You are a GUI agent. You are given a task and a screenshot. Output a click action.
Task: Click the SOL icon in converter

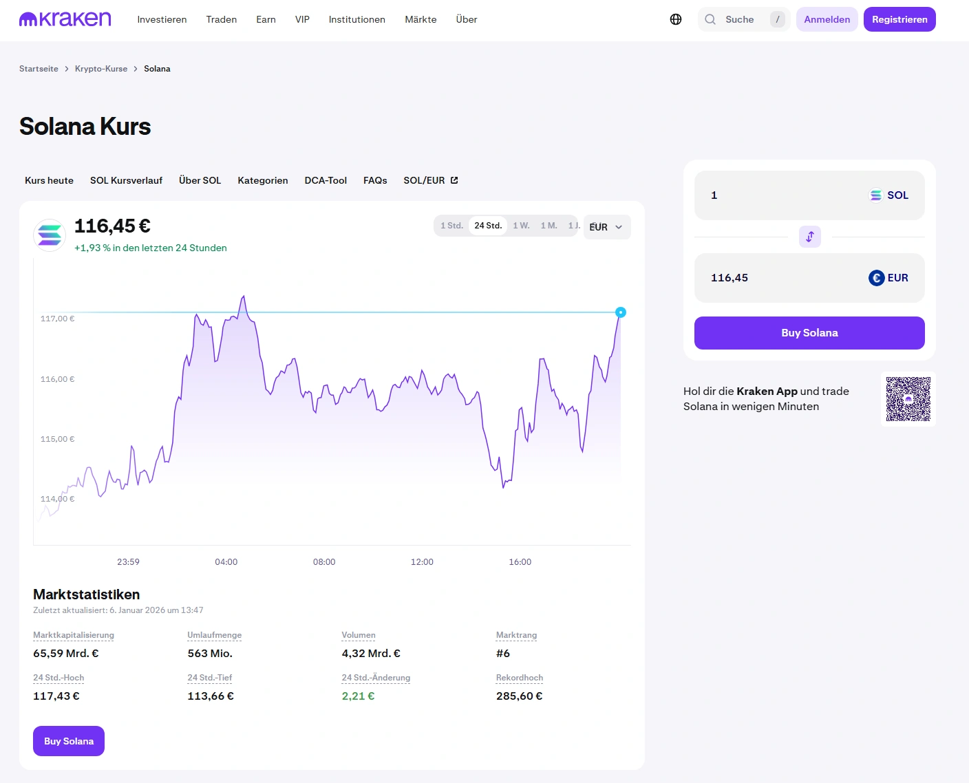coord(875,195)
